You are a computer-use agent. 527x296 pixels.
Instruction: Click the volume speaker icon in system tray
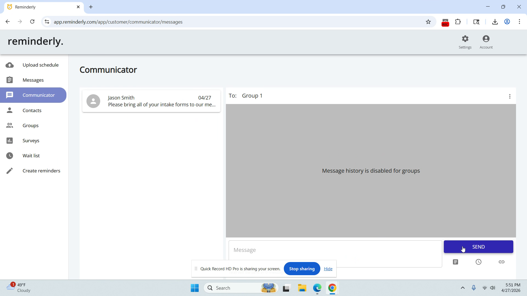pyautogui.click(x=493, y=288)
